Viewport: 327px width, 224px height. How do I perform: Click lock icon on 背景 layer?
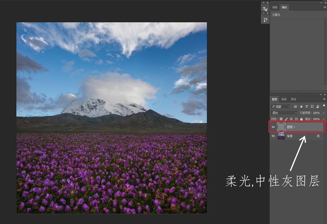click(x=318, y=136)
